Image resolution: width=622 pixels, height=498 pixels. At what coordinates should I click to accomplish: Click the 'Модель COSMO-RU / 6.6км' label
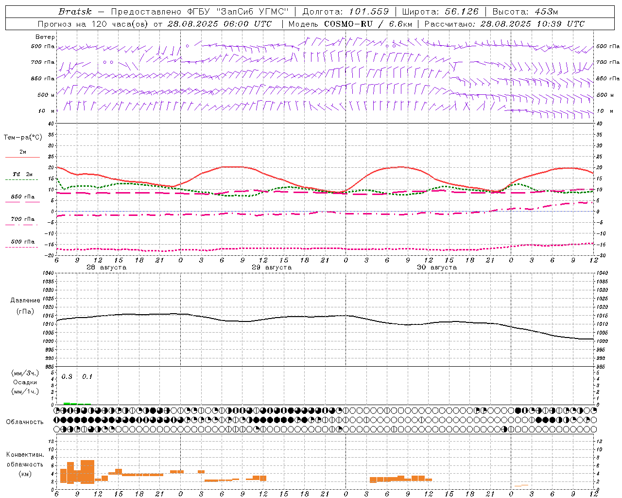(350, 24)
